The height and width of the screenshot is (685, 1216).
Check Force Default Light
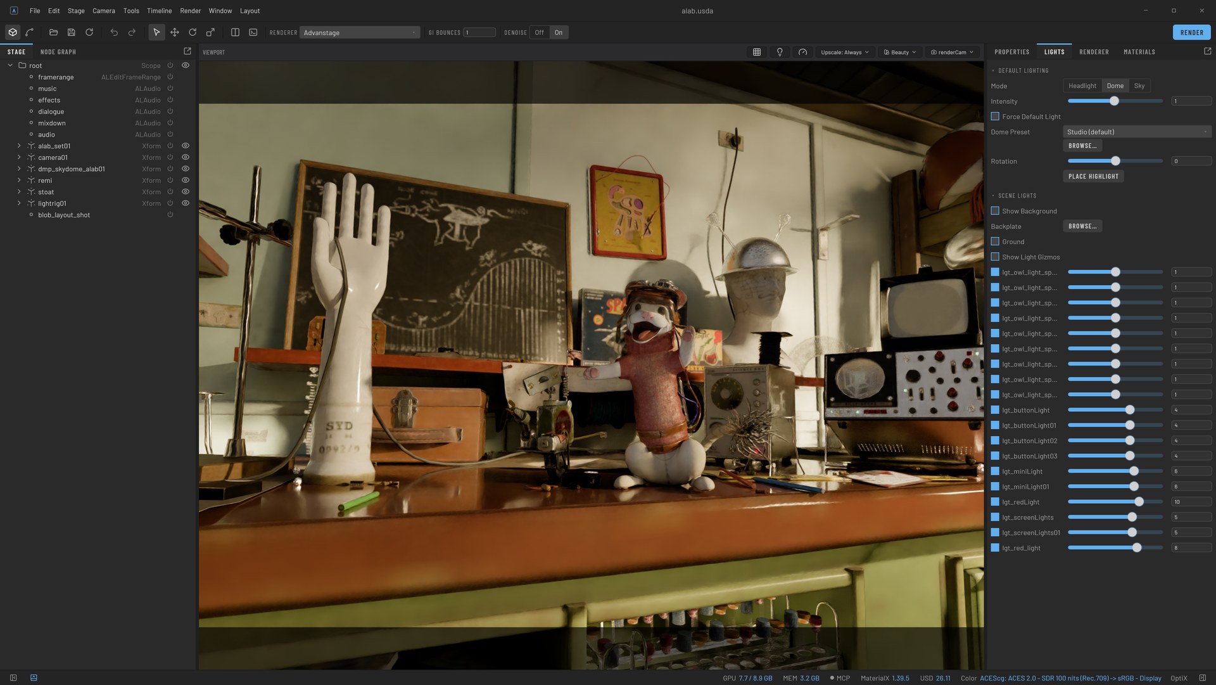(x=995, y=117)
